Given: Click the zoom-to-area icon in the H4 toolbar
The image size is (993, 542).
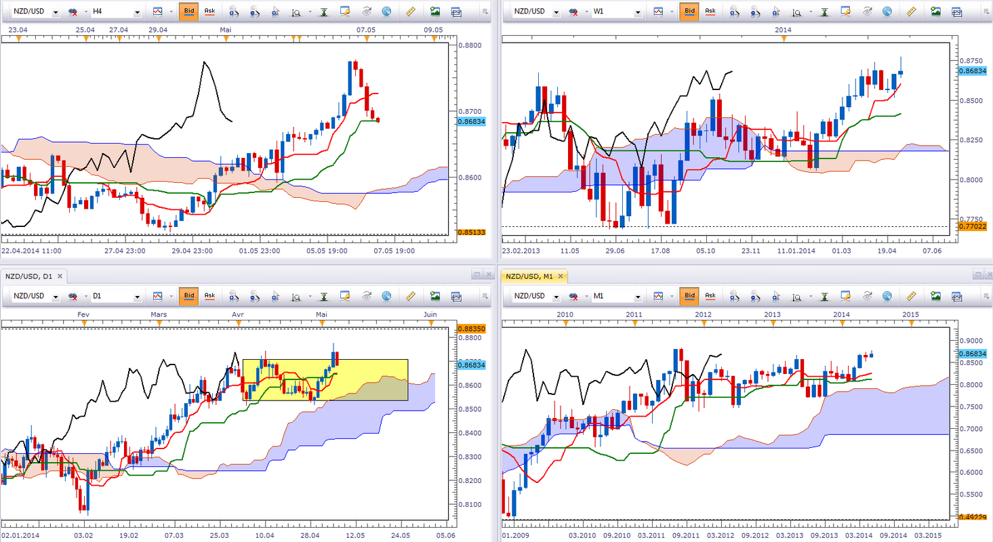Looking at the screenshot, I should coord(296,12).
